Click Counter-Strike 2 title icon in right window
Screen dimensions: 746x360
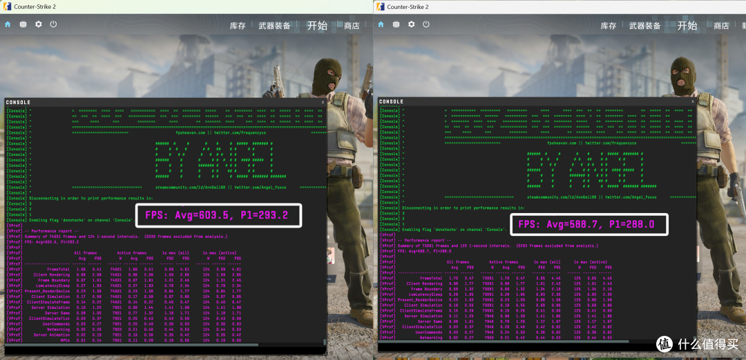380,6
